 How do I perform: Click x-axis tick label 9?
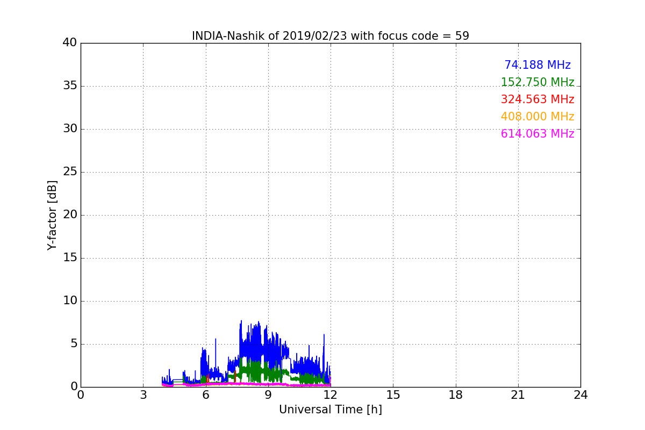click(268, 395)
